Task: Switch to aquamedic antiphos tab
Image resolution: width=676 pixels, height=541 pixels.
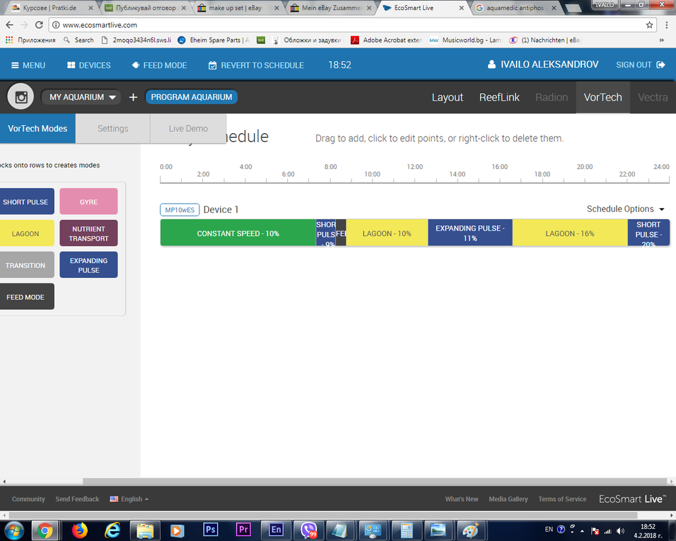Action: (x=515, y=7)
